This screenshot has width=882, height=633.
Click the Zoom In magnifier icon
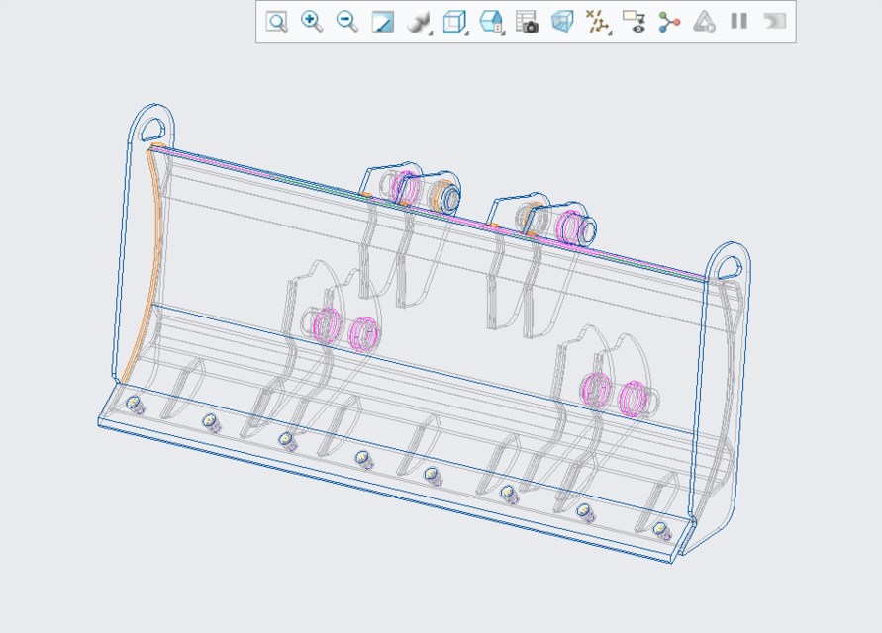[310, 22]
